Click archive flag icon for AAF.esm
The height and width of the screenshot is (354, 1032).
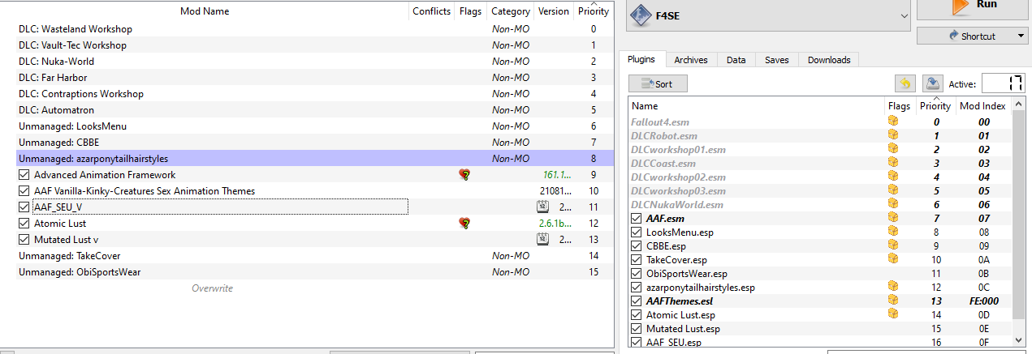893,218
